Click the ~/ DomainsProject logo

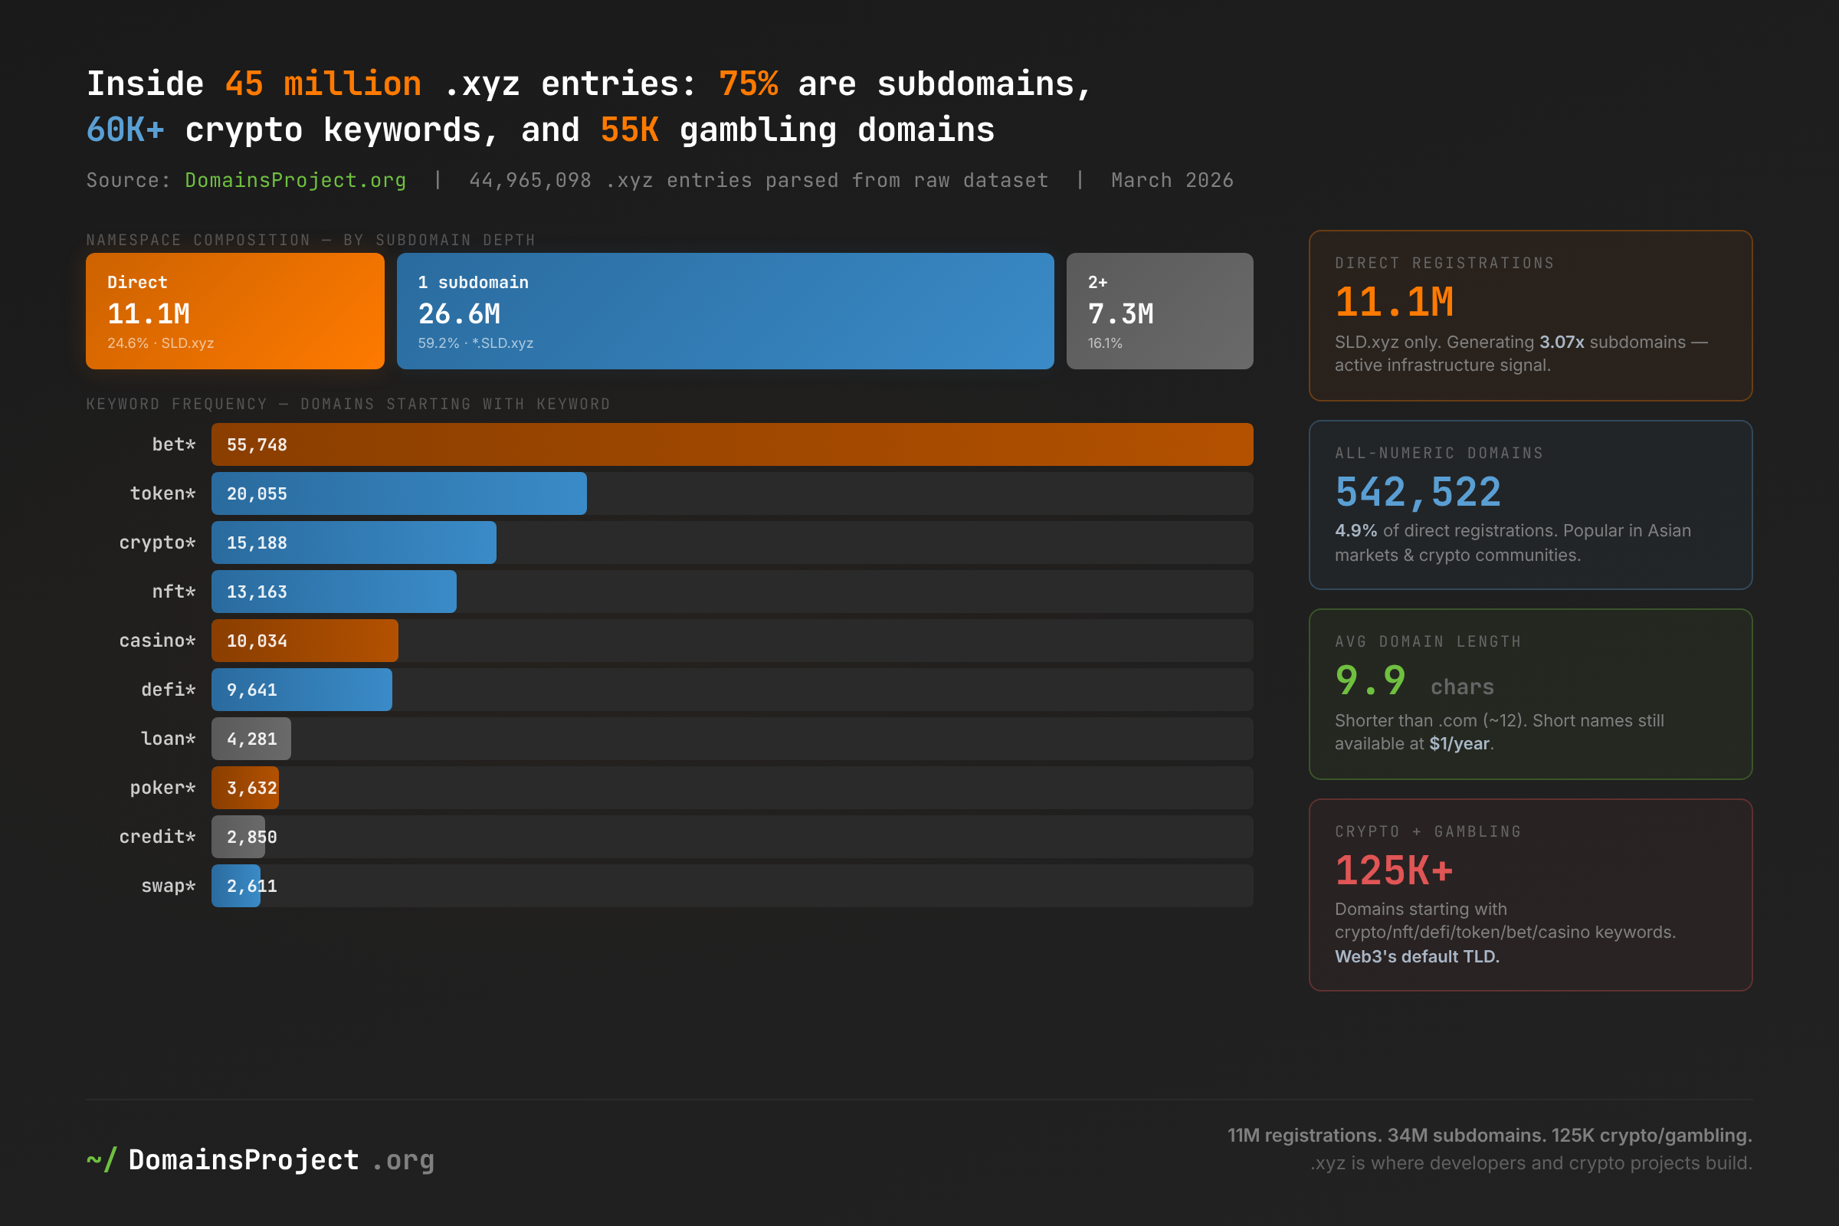(261, 1159)
